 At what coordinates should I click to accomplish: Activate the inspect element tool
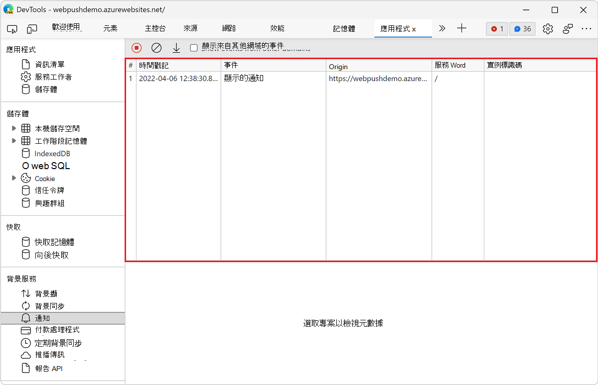point(12,29)
